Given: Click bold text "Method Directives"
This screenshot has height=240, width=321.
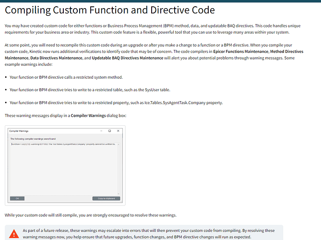Looking at the screenshot, I should tap(287, 51).
